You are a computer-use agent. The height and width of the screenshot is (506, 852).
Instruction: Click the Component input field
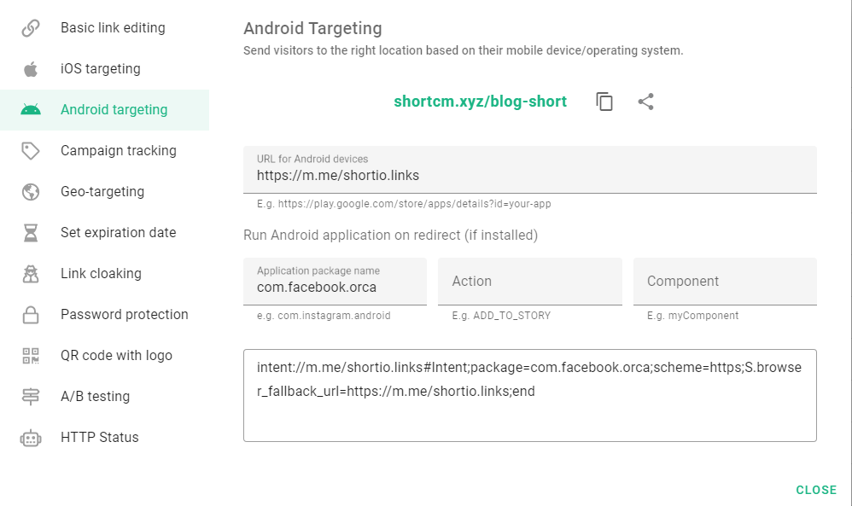pyautogui.click(x=724, y=281)
